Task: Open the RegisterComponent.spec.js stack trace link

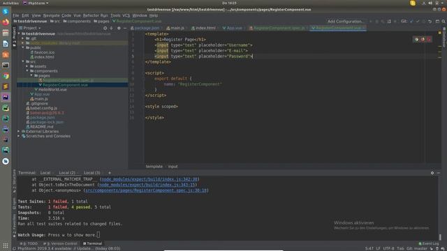Action: [146, 190]
